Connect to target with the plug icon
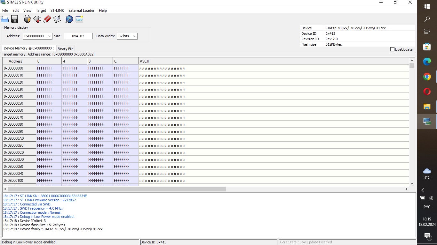 [27, 19]
